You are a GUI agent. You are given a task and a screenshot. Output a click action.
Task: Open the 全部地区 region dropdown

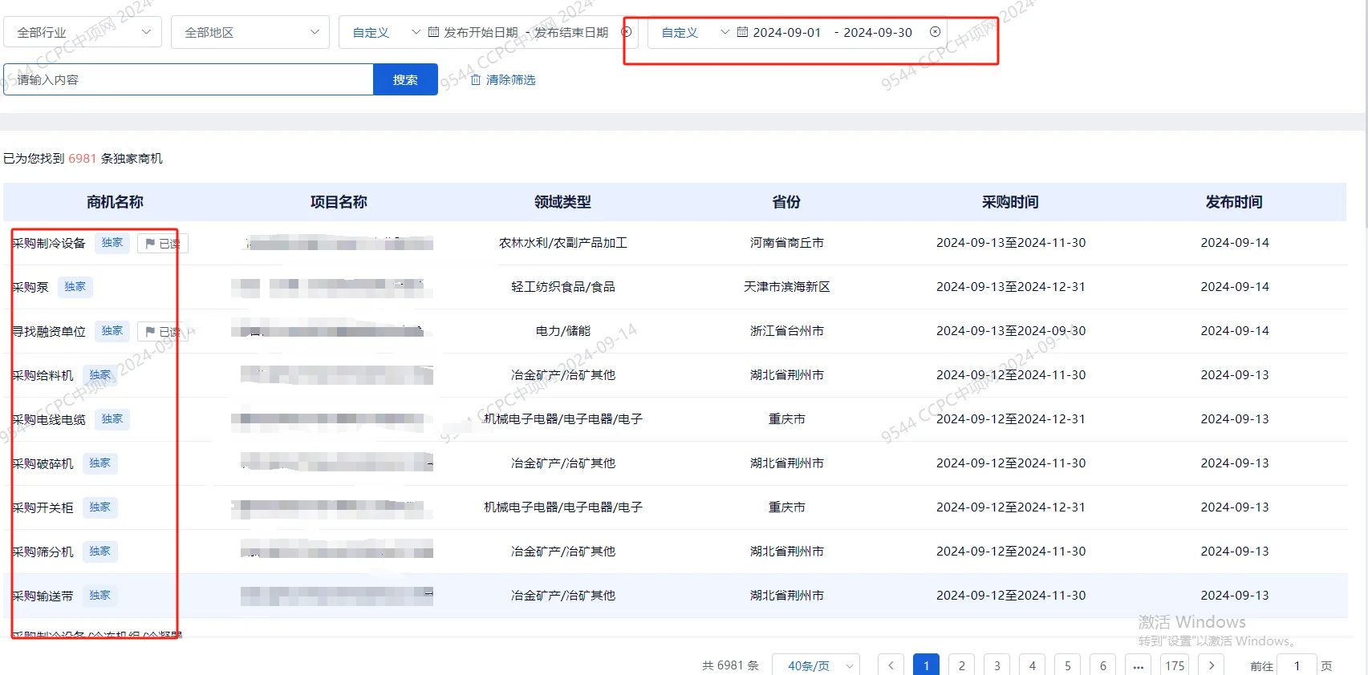pos(250,32)
